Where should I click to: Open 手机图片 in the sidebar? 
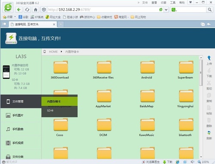[21, 115]
